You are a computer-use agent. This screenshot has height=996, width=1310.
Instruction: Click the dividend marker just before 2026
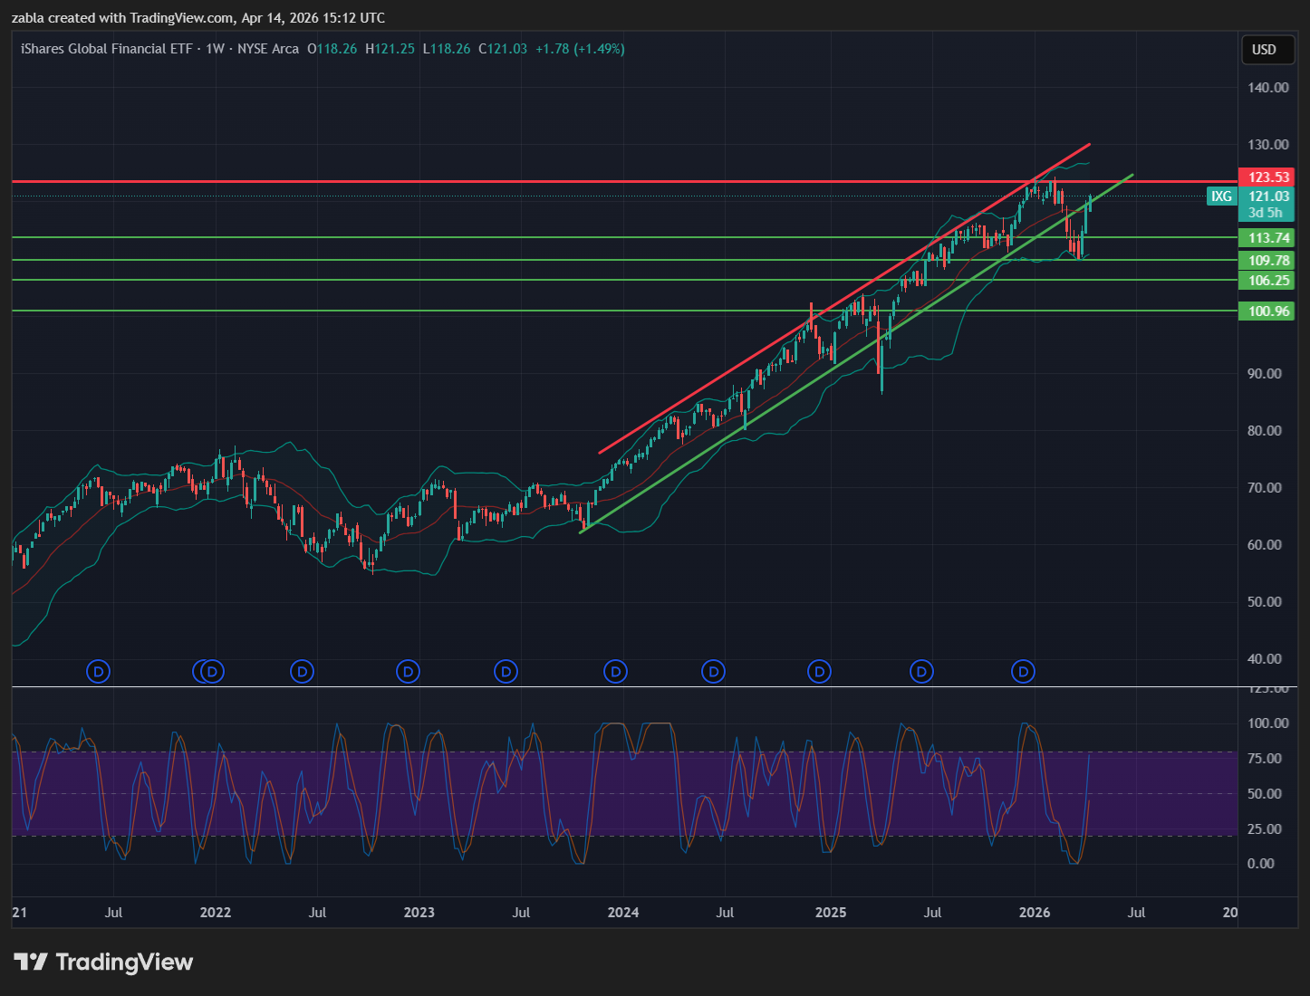click(x=1023, y=672)
